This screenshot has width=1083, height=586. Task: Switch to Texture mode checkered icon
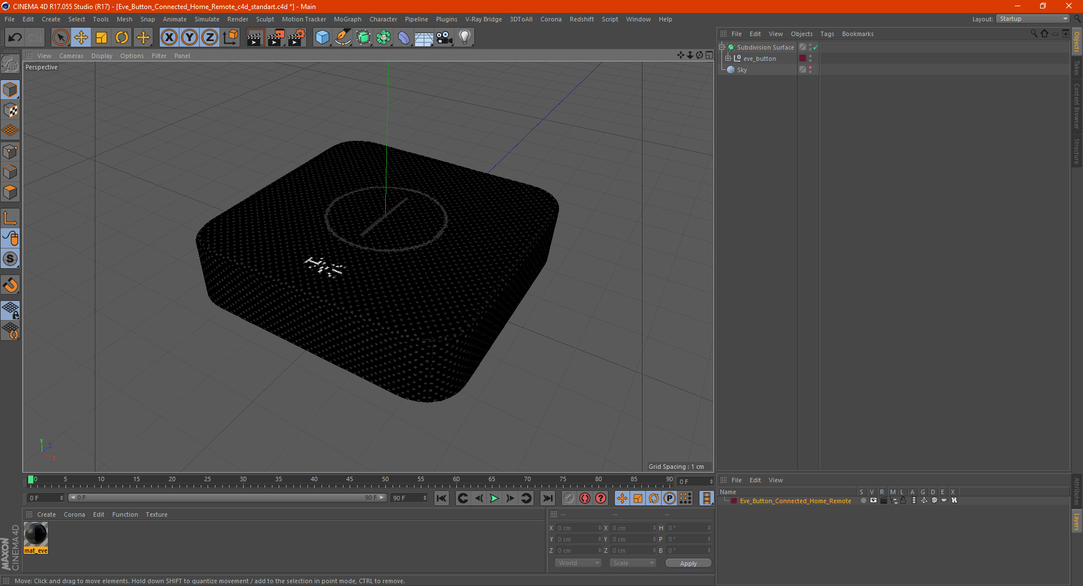click(11, 110)
